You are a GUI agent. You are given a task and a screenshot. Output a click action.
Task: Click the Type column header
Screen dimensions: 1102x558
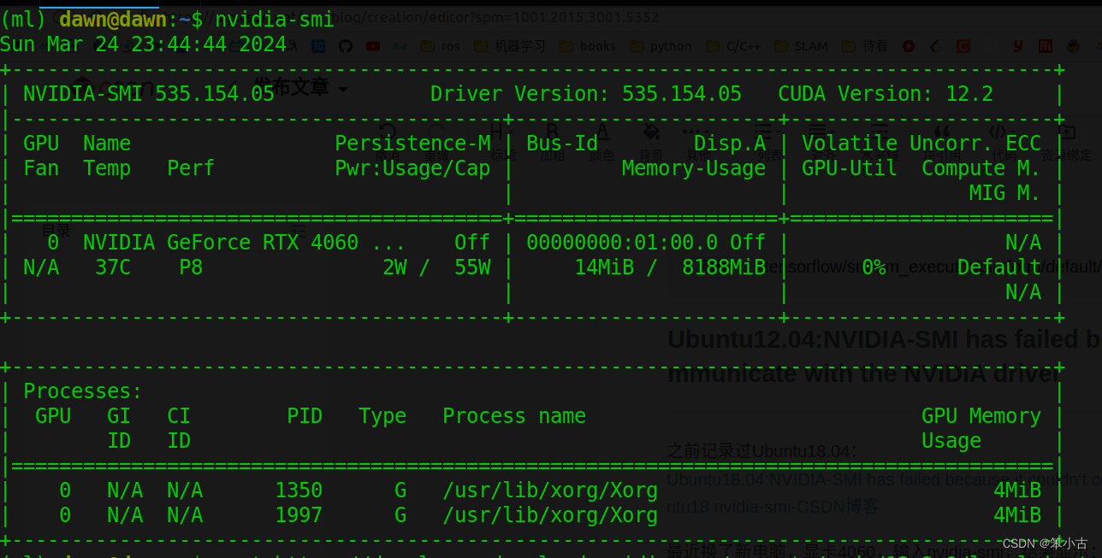(x=382, y=416)
